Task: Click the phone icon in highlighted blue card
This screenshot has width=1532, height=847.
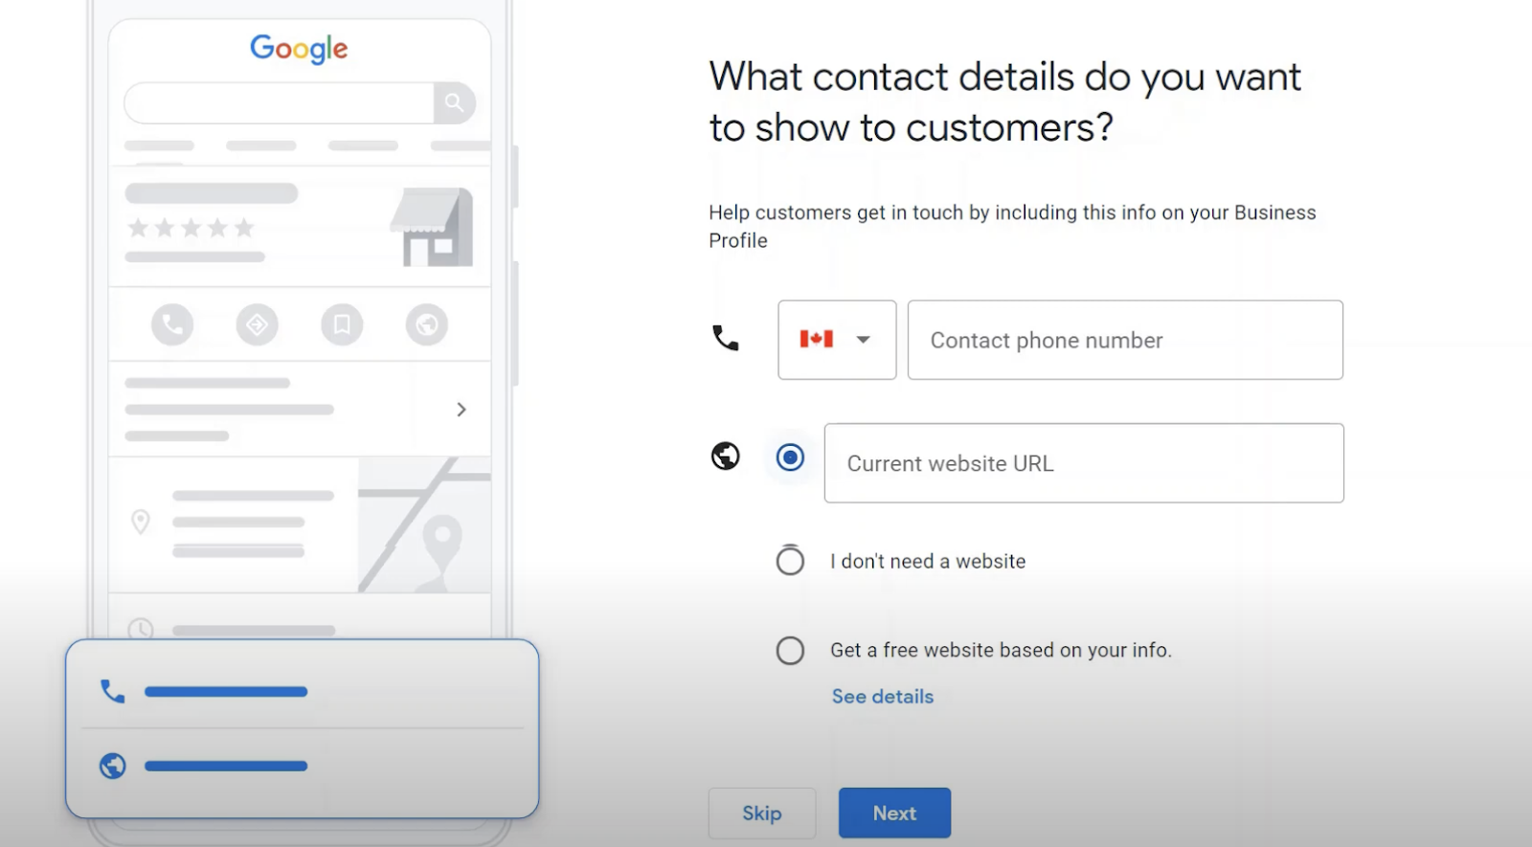Action: point(113,691)
